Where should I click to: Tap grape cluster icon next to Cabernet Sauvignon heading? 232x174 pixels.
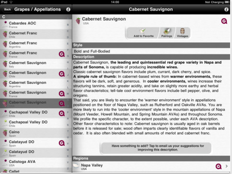(x=78, y=21)
